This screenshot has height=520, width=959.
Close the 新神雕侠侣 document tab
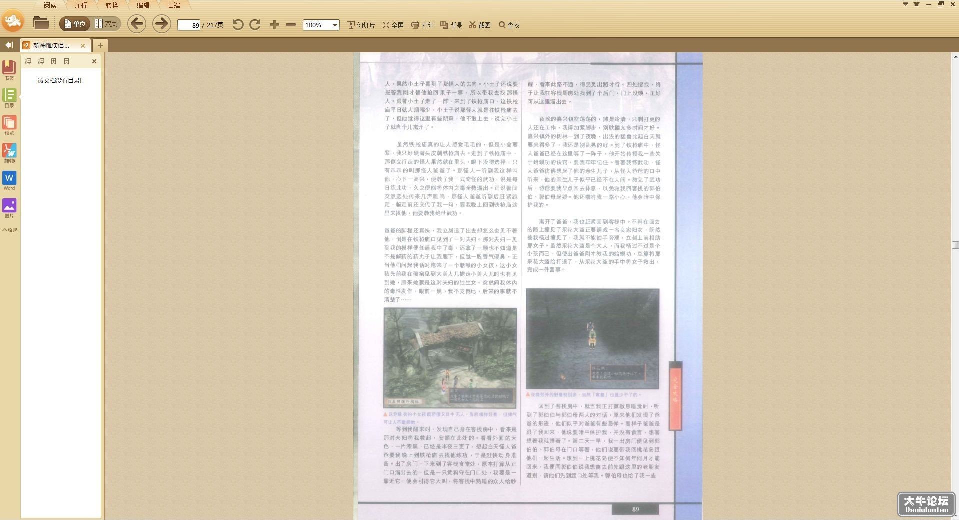point(83,45)
